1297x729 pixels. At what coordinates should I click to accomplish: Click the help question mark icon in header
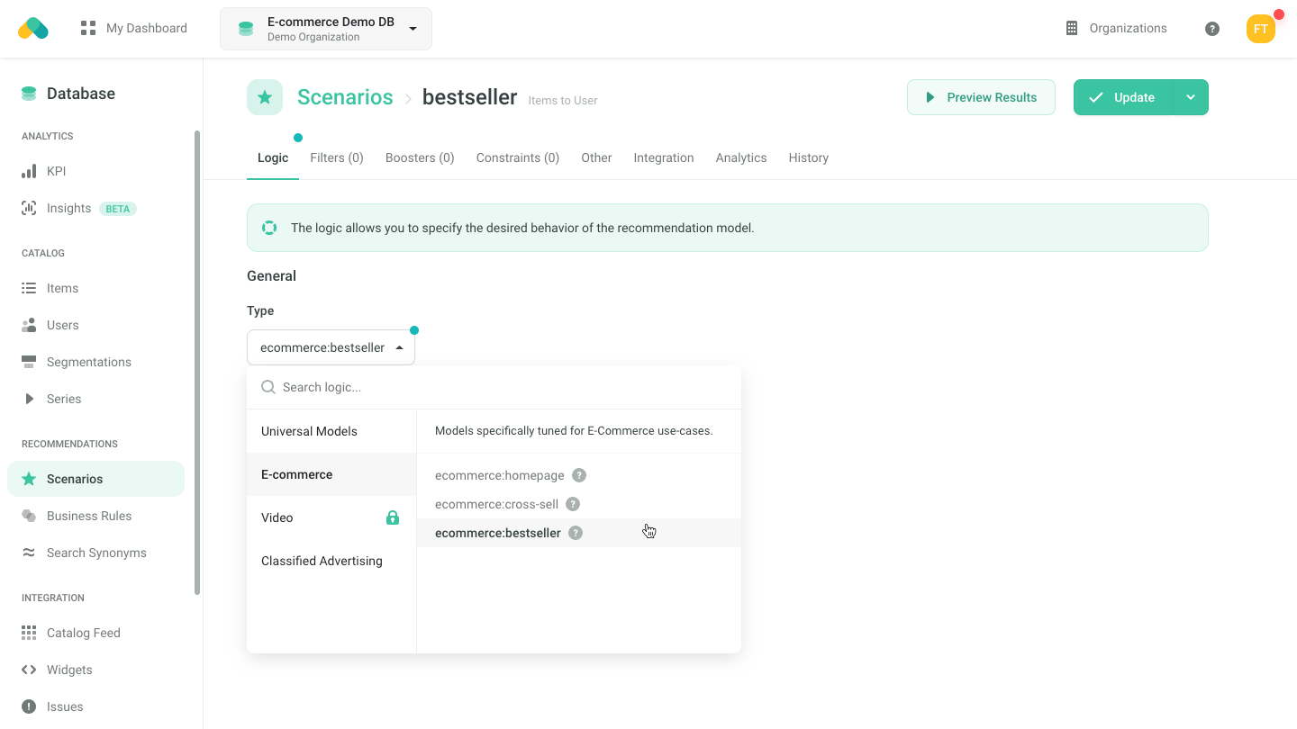pyautogui.click(x=1212, y=29)
